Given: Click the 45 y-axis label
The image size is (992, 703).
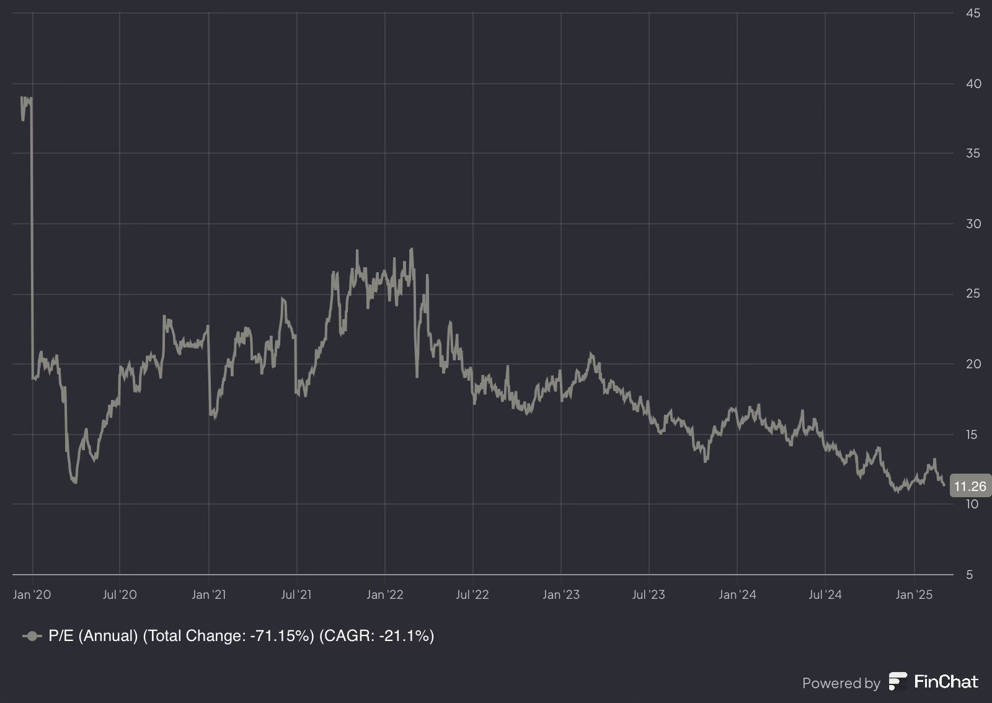Looking at the screenshot, I should click(973, 13).
